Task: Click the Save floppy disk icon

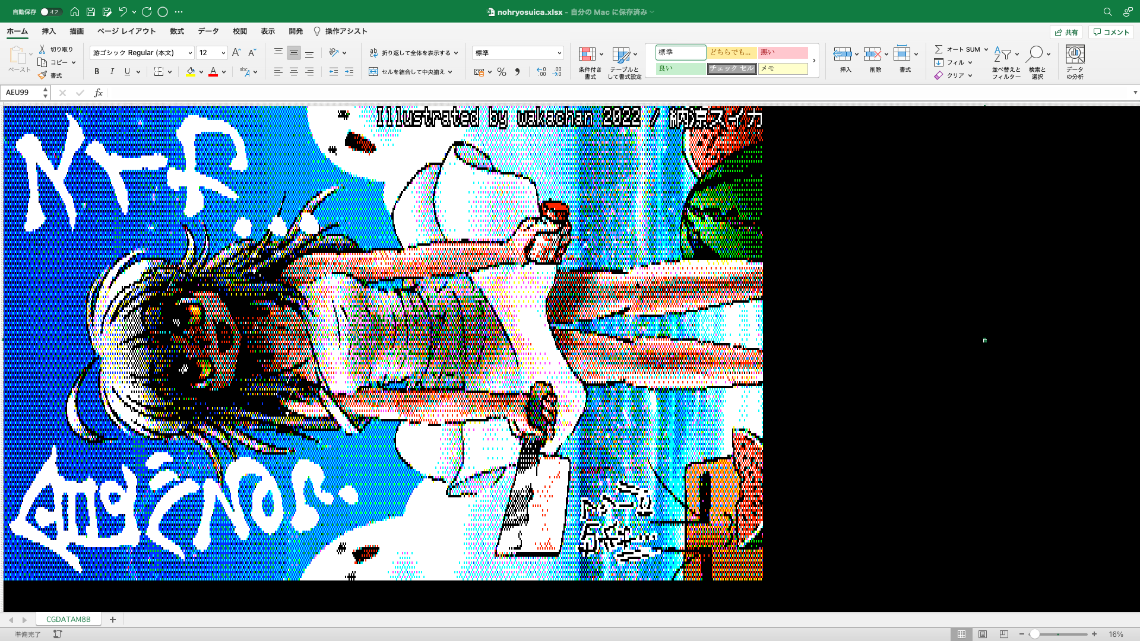Action: [x=91, y=12]
